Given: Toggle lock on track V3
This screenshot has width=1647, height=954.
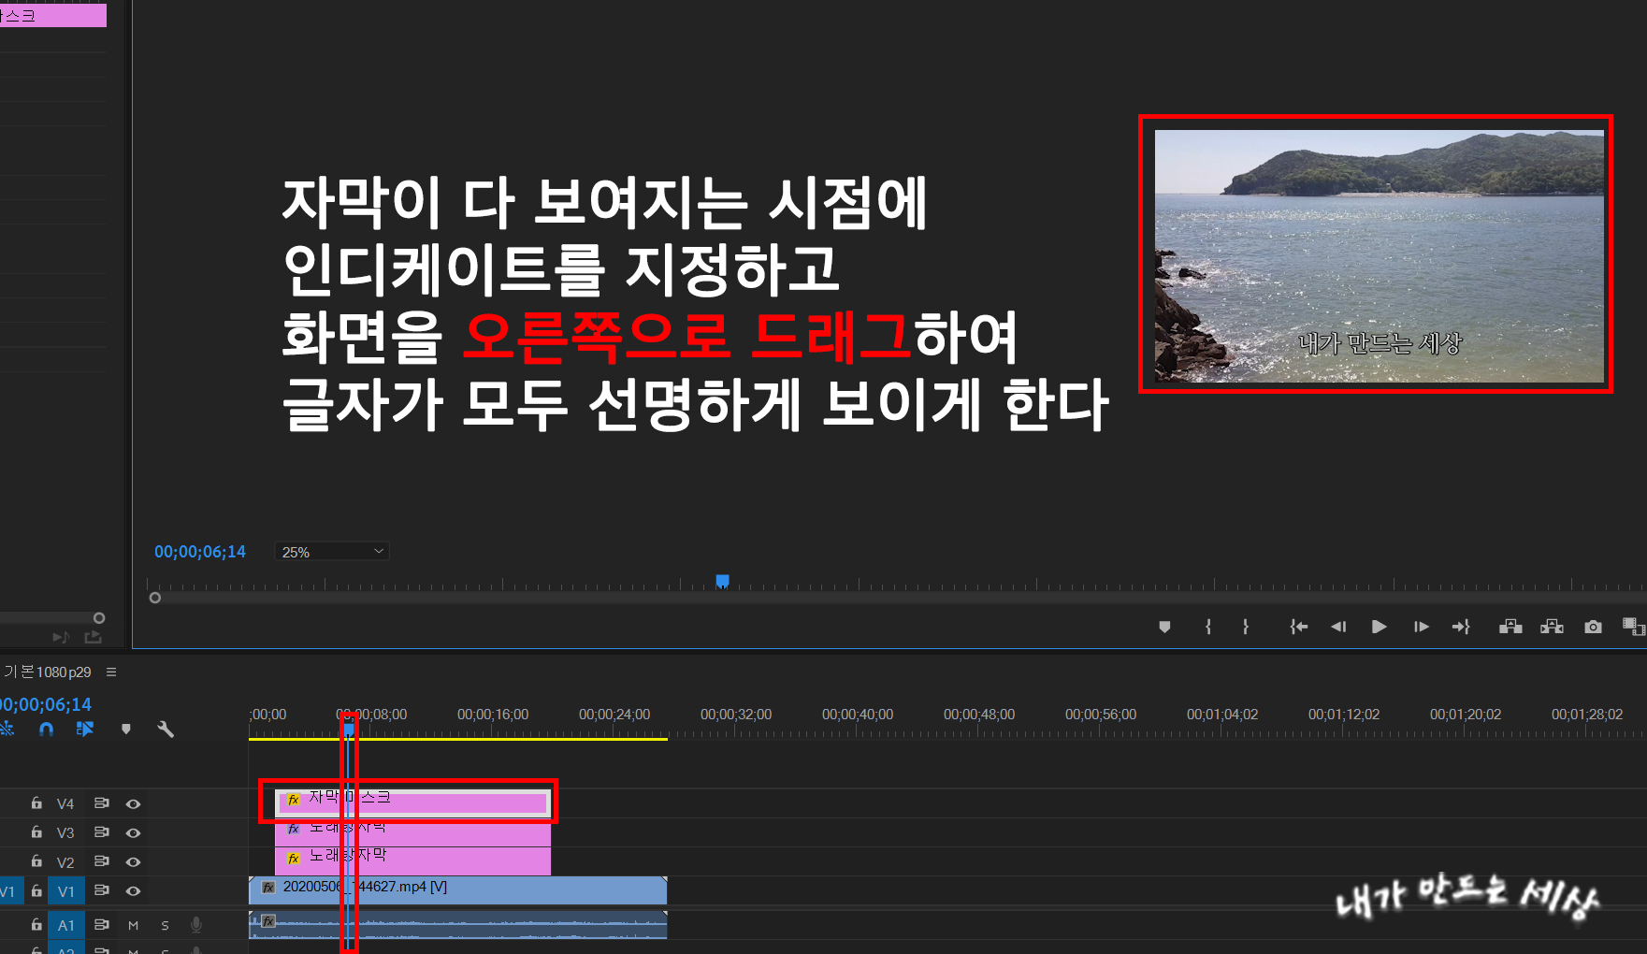Looking at the screenshot, I should point(36,832).
